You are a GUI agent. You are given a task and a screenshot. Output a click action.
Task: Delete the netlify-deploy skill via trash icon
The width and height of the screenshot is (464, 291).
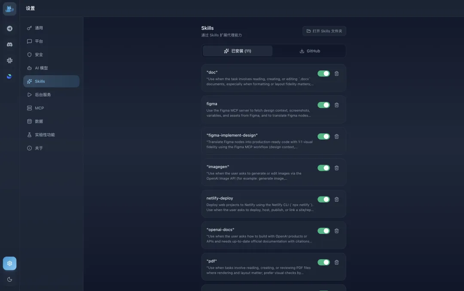336,199
